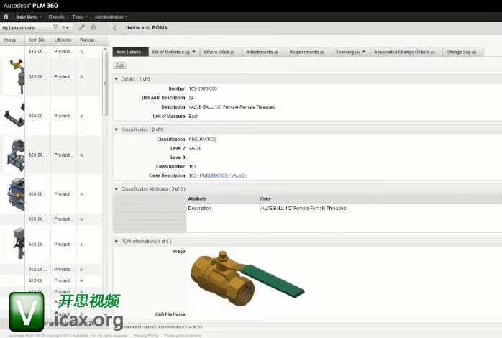This screenshot has height=338, width=502.
Task: Open the Administration dropdown menu
Action: click(111, 17)
